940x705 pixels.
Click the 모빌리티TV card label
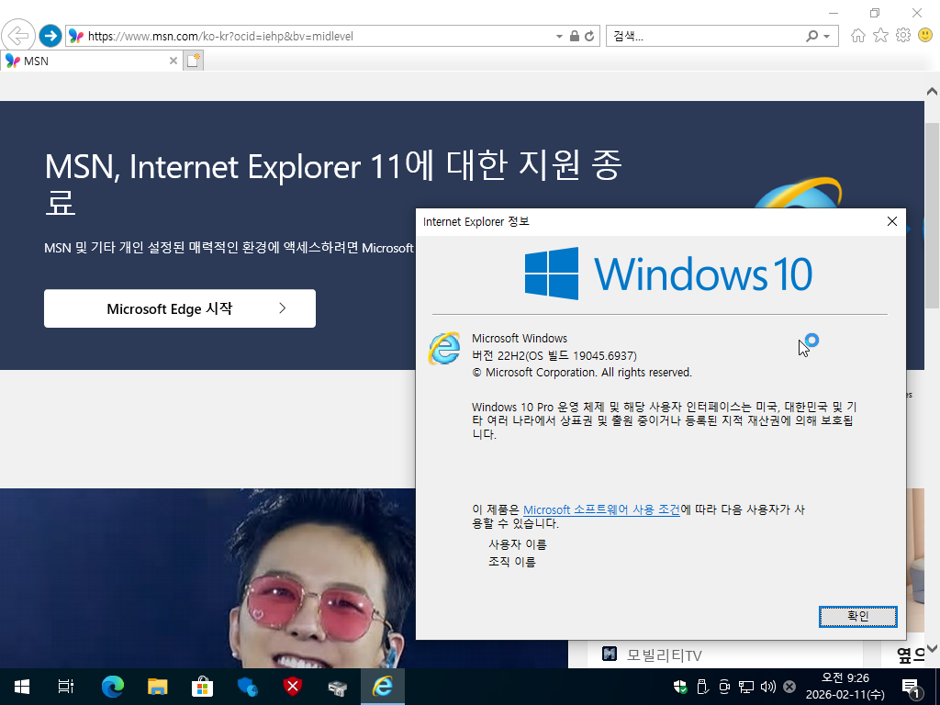tap(664, 655)
